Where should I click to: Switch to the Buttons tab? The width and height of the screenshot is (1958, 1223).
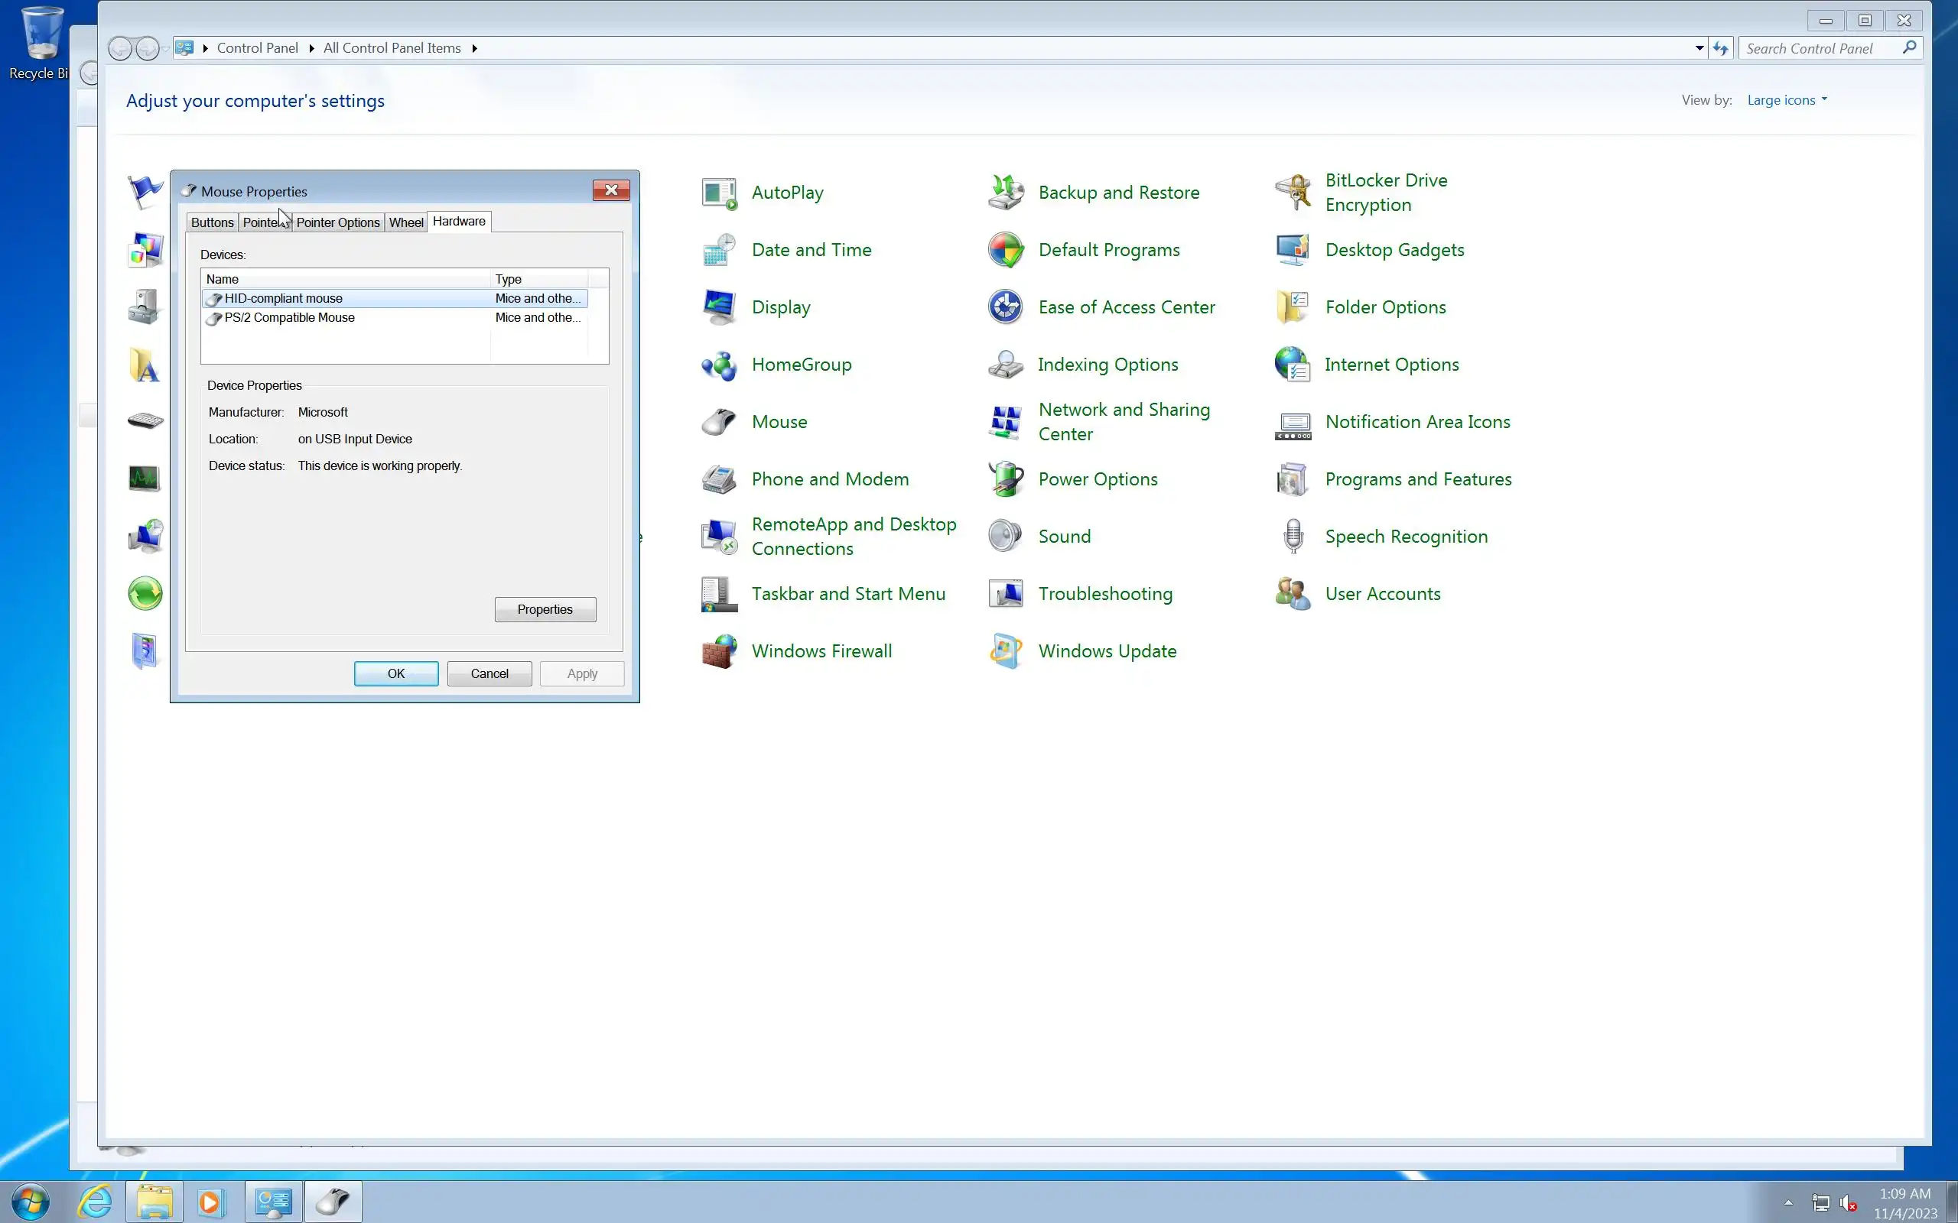click(x=212, y=222)
